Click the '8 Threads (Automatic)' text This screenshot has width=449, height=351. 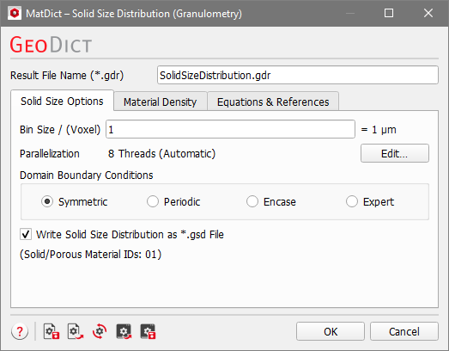161,154
